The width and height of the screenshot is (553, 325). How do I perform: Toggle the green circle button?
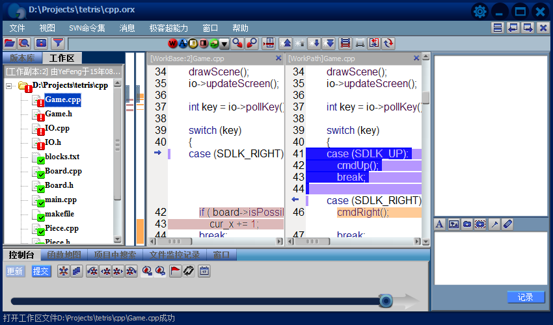pyautogui.click(x=214, y=44)
